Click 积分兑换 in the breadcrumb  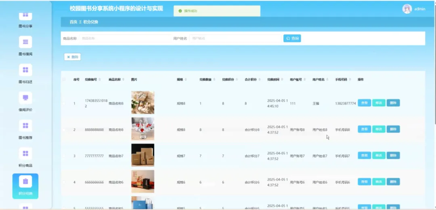coord(91,22)
